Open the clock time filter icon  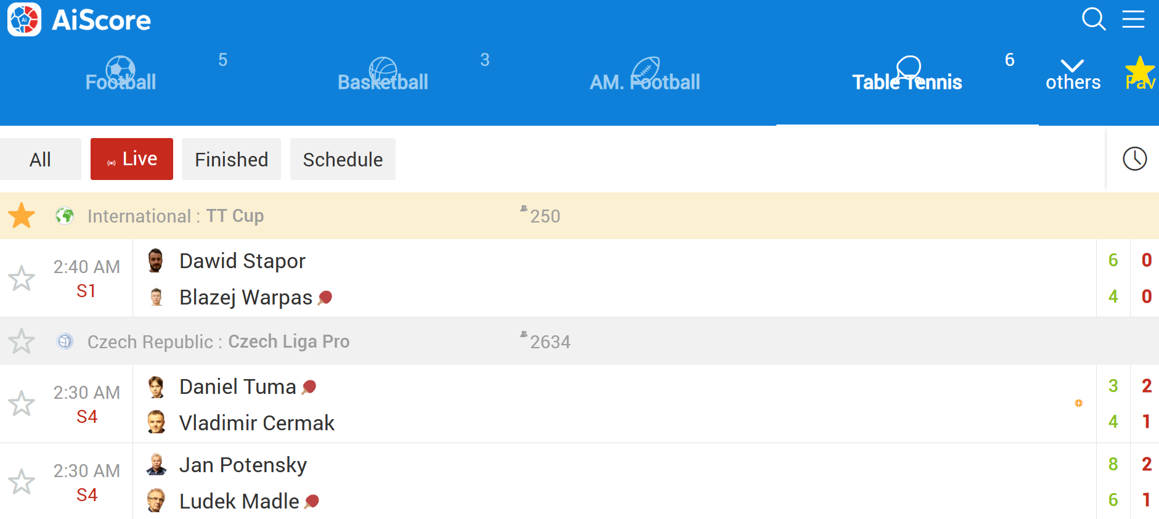pos(1134,159)
